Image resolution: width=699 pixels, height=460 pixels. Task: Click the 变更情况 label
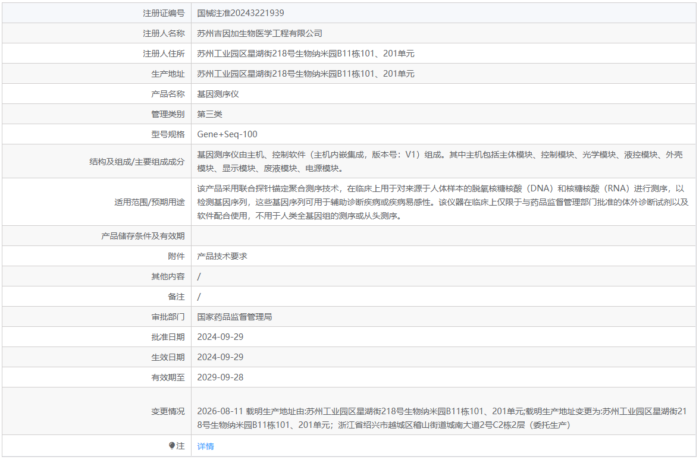point(168,411)
